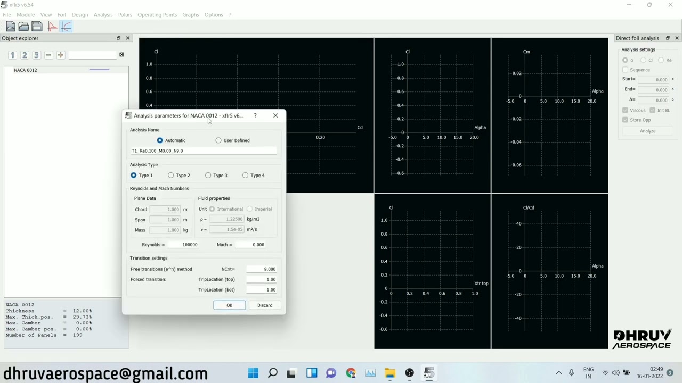This screenshot has height=383, width=682.
Task: Click the Reynolds number field
Action: 183,245
